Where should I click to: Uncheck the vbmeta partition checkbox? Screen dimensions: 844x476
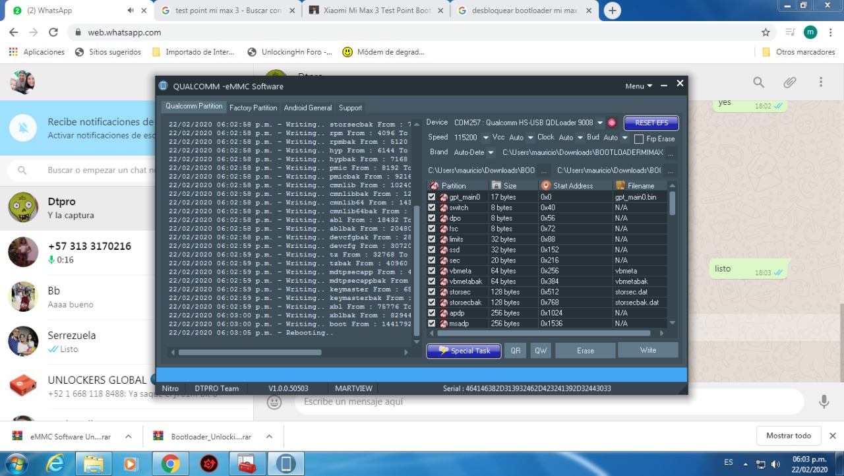pyautogui.click(x=432, y=271)
